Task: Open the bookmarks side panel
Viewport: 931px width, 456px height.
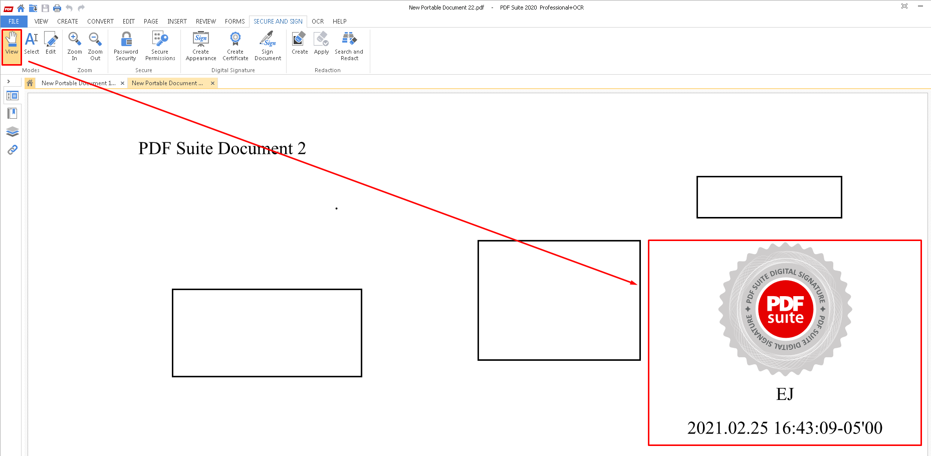Action: pyautogui.click(x=13, y=114)
